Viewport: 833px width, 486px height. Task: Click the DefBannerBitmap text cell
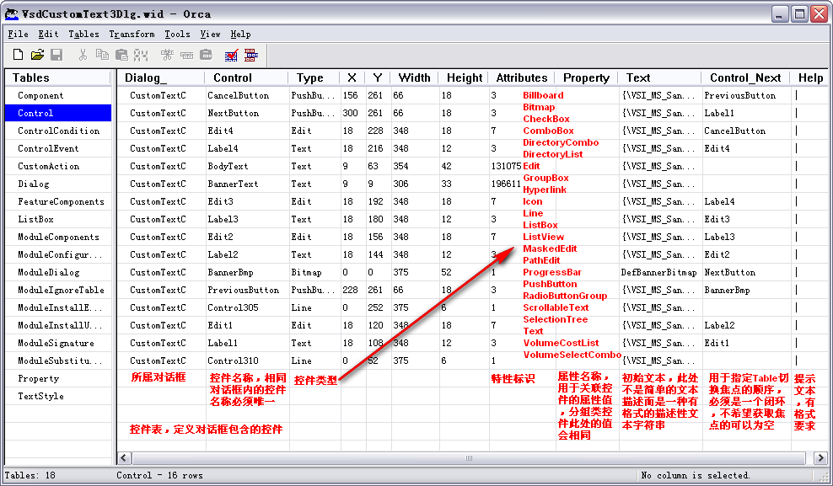click(658, 272)
